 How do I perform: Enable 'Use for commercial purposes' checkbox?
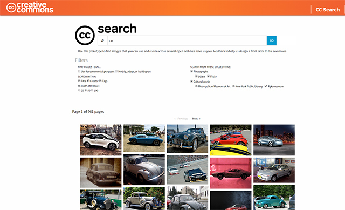79,71
